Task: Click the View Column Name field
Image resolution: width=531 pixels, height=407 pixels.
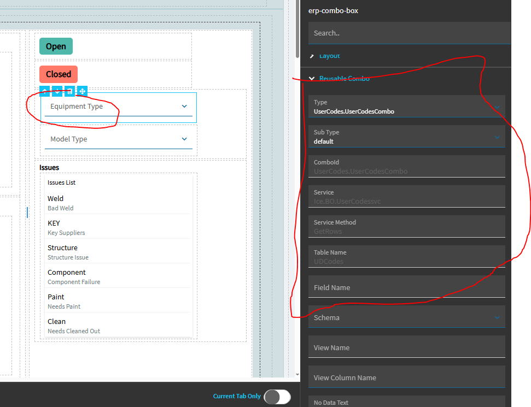Action: click(x=407, y=376)
